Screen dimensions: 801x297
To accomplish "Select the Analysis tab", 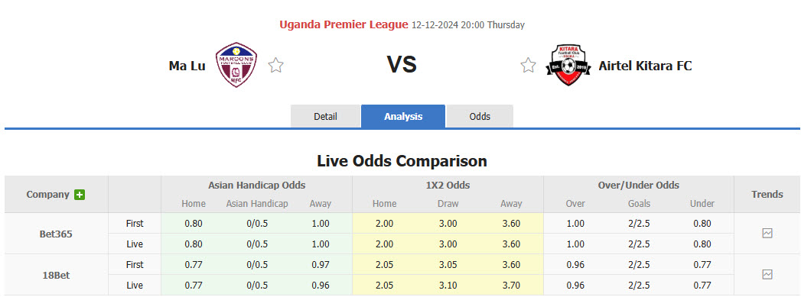I will 403,116.
